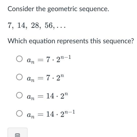This screenshot has height=137, width=137.
Task: Click the word 'geometric' in the first line
Action: point(62,9)
